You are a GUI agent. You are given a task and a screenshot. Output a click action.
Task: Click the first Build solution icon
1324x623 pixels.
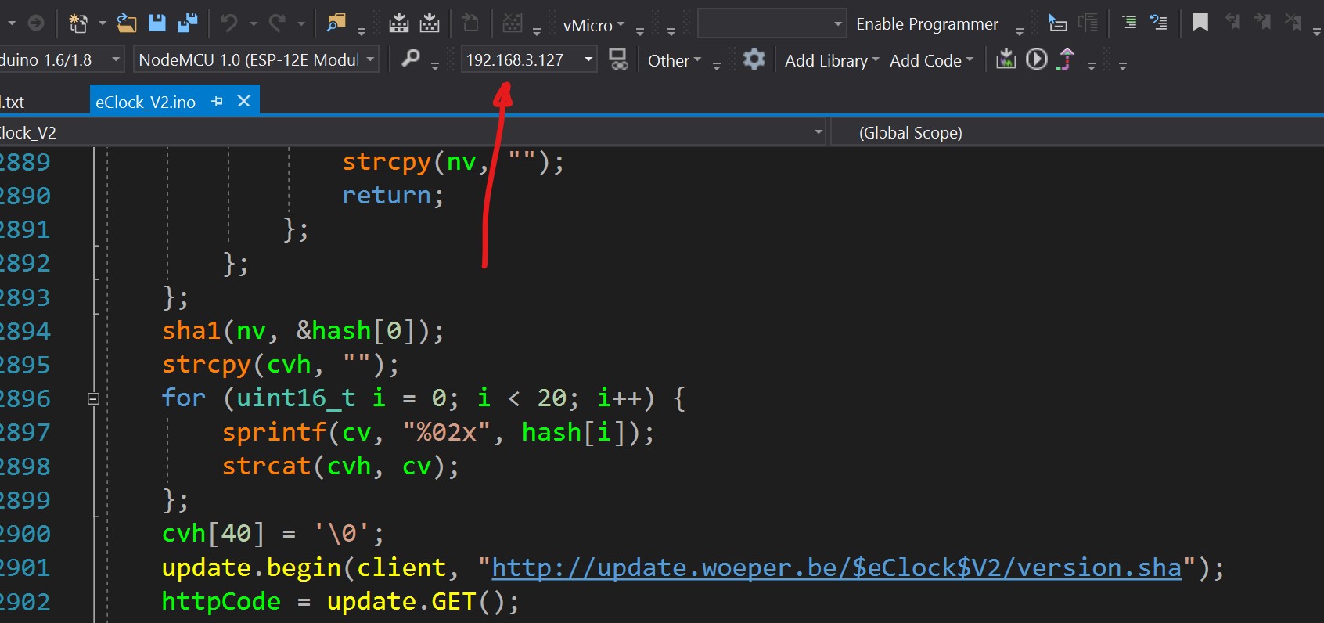coord(399,23)
